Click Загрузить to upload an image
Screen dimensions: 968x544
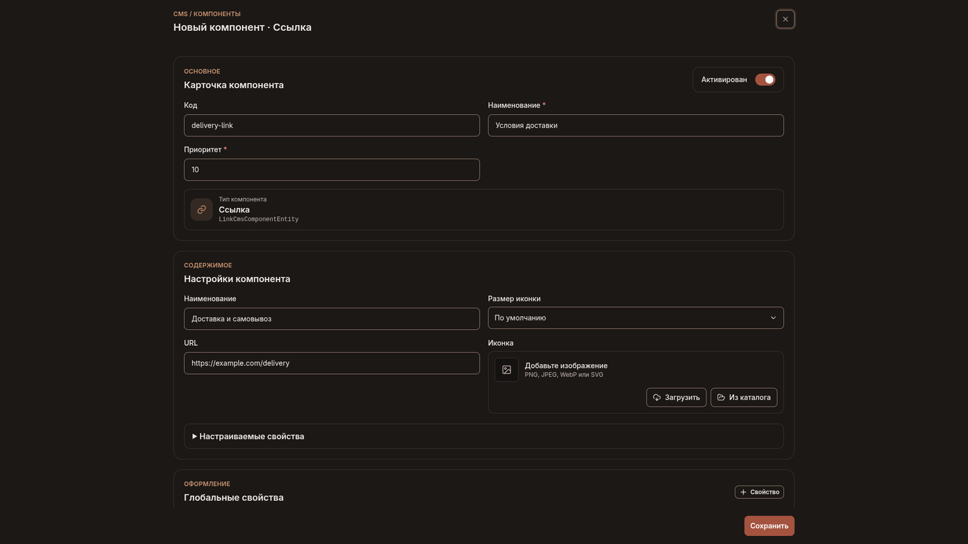[x=676, y=398]
